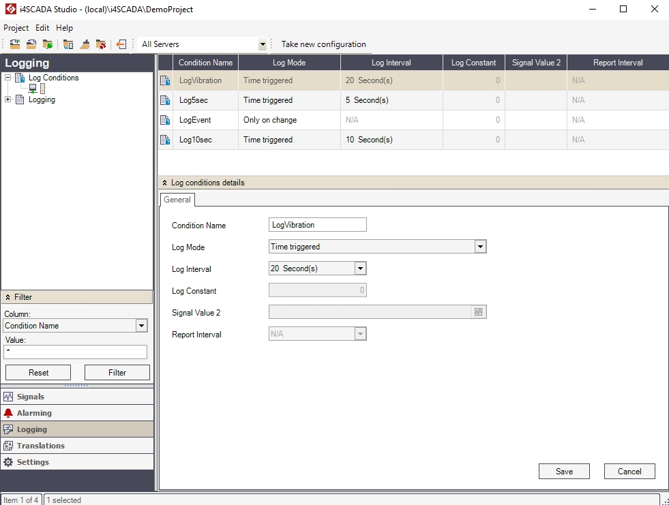
Task: Open the Log Interval dropdown arrow
Action: click(361, 269)
